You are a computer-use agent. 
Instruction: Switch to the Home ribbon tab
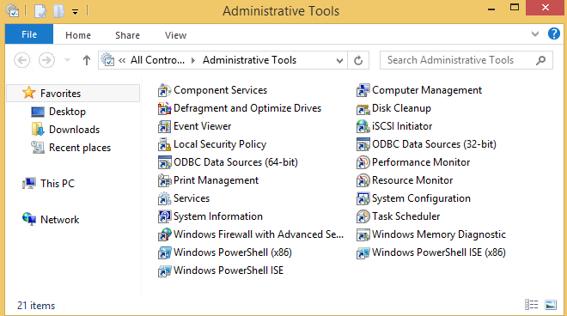pyautogui.click(x=78, y=35)
